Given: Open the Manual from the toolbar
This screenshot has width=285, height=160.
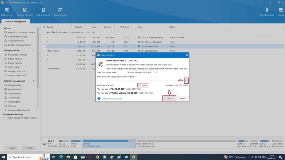Looking at the screenshot, I should click(x=281, y=11).
